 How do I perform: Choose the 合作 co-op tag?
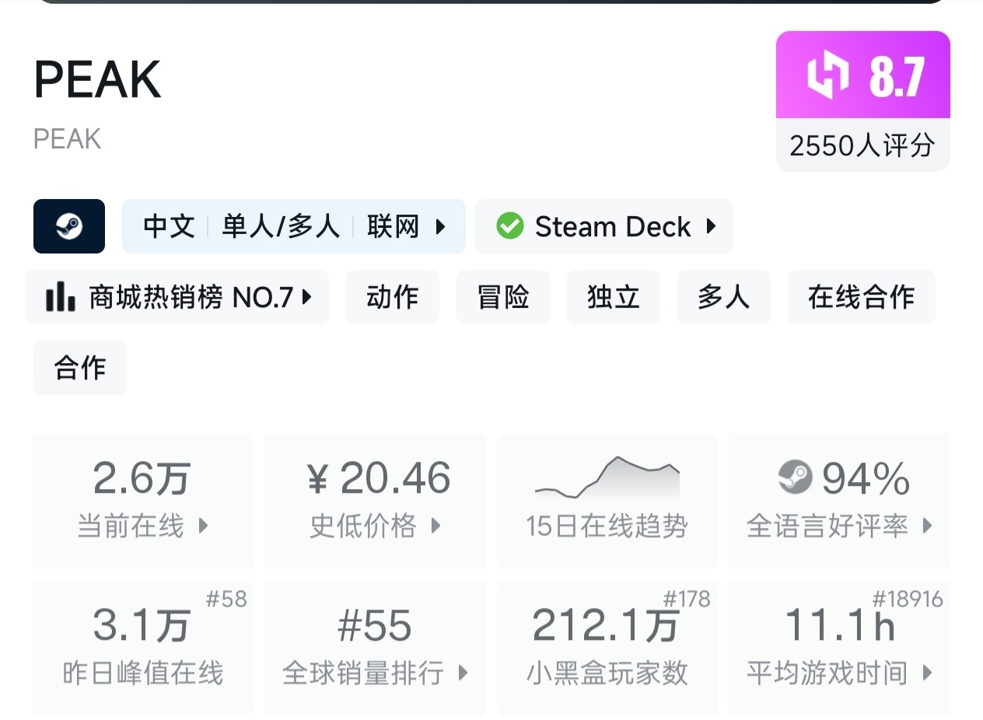pyautogui.click(x=80, y=368)
